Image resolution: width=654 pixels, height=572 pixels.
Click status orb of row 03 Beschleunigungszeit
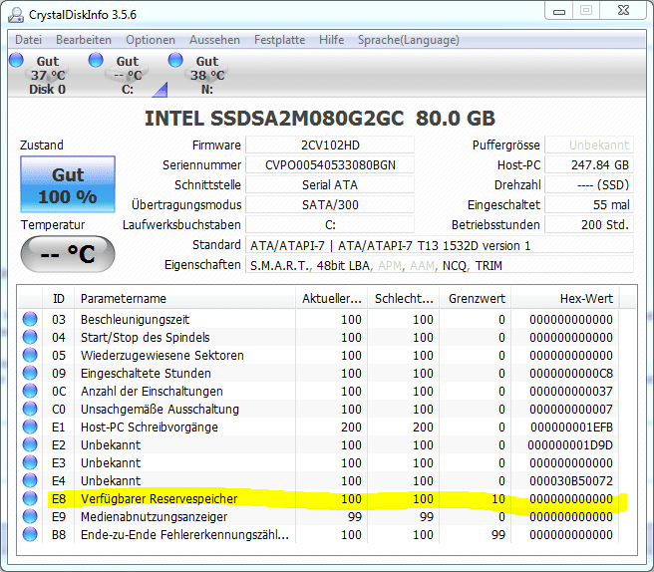(x=30, y=319)
